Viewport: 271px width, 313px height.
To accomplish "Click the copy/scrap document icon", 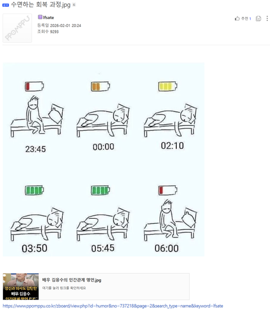I will [259, 19].
